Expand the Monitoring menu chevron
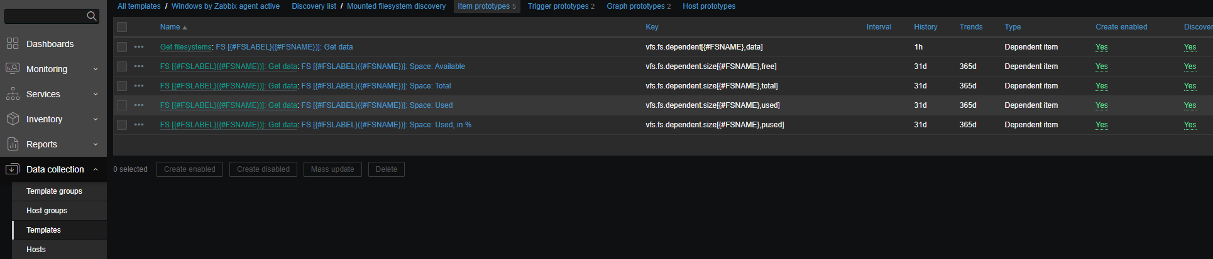1213x259 pixels. pyautogui.click(x=96, y=69)
